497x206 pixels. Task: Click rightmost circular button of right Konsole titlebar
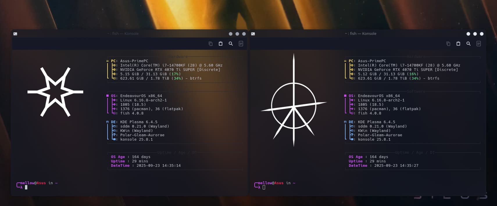482,34
